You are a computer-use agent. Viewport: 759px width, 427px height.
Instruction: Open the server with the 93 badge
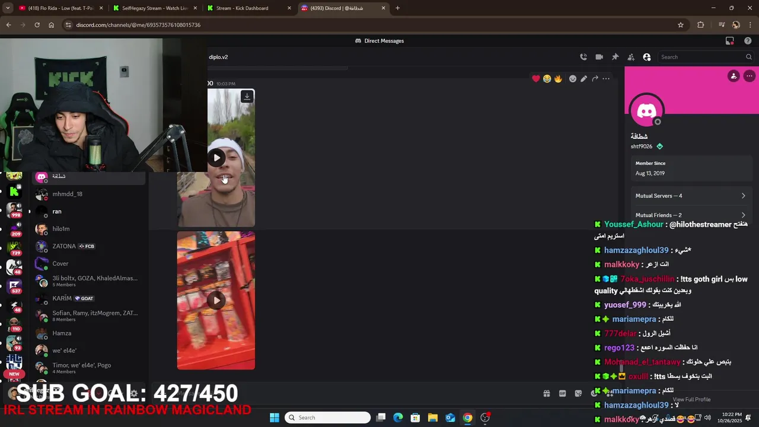[14, 343]
